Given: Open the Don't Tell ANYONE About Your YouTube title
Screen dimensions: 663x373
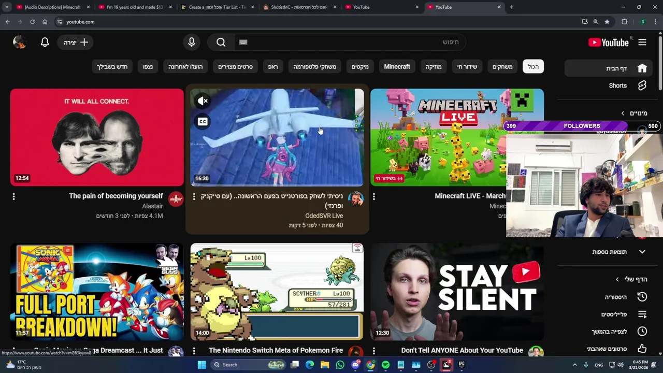Looking at the screenshot, I should coord(462,350).
